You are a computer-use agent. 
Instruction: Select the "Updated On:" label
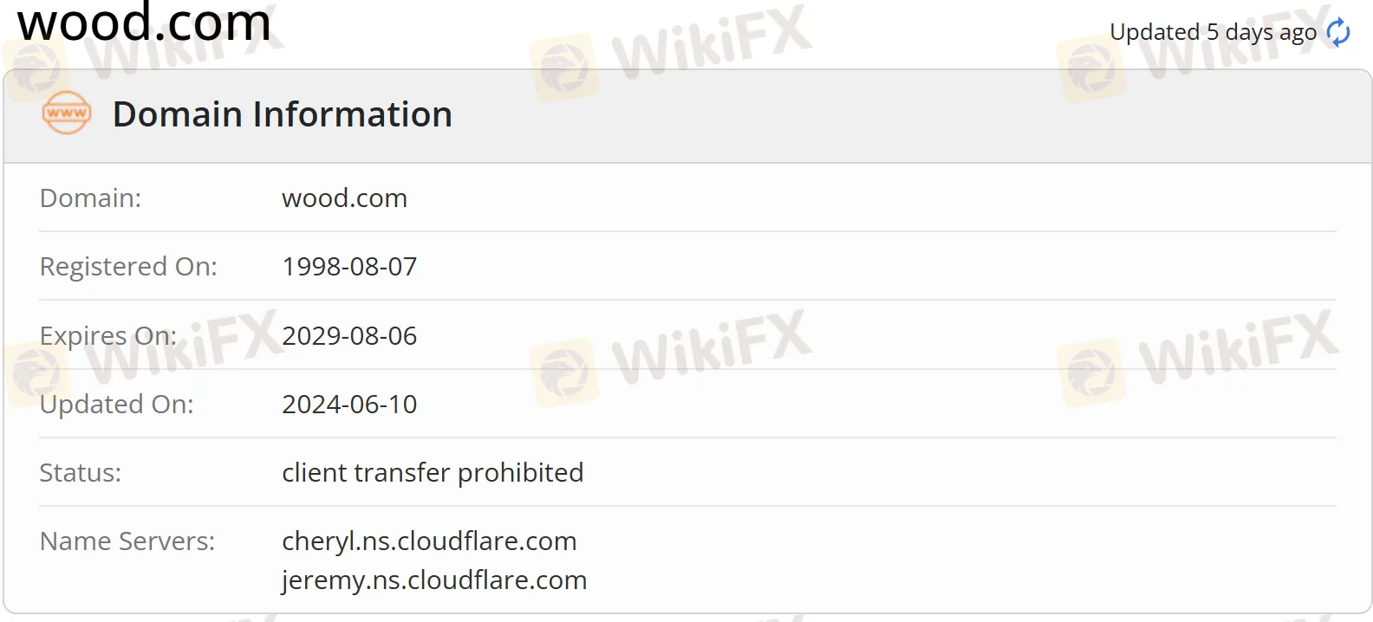(116, 405)
